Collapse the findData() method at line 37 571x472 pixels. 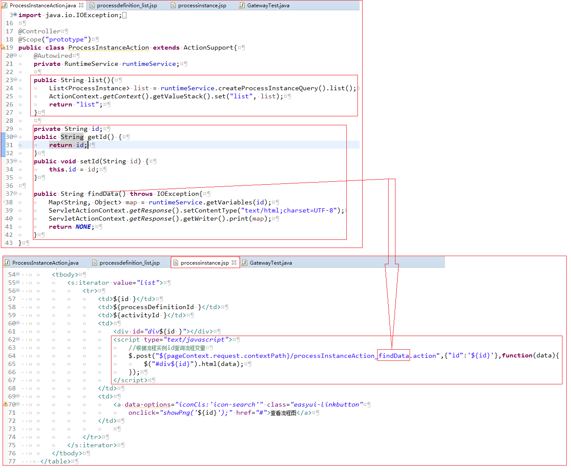click(15, 193)
